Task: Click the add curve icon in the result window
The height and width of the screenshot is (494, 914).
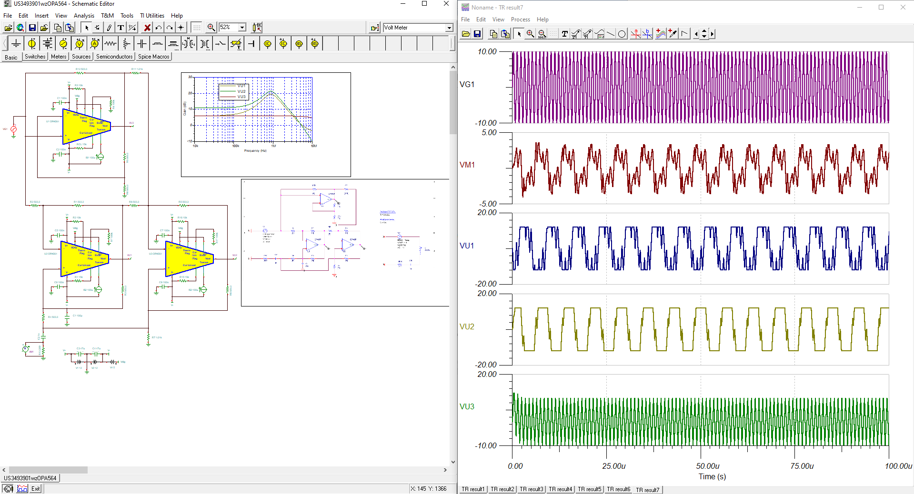Action: [x=661, y=34]
